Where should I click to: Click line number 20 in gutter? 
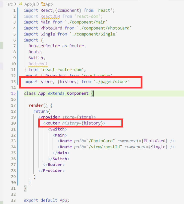13,123
